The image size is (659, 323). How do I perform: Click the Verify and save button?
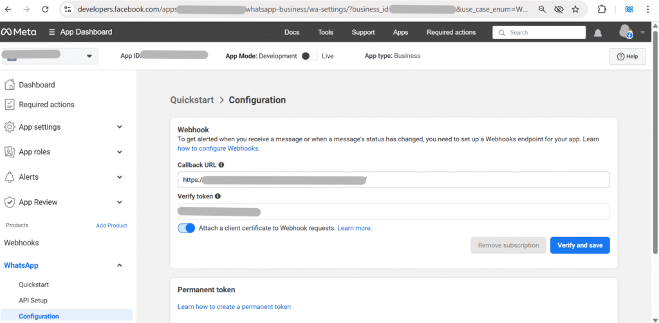point(579,245)
